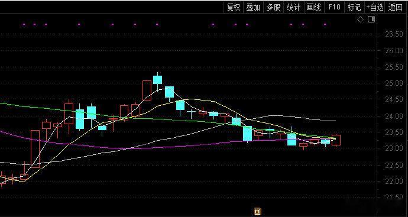Select the 24.00 price axis label
The width and height of the screenshot is (408, 217).
(x=393, y=116)
